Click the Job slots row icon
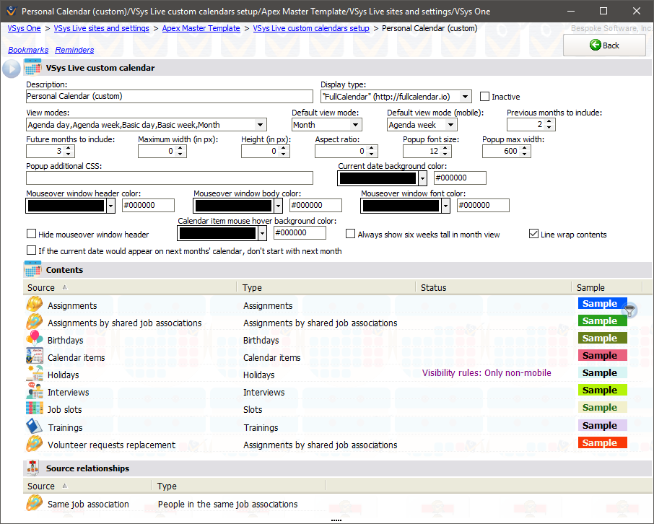 click(x=34, y=409)
